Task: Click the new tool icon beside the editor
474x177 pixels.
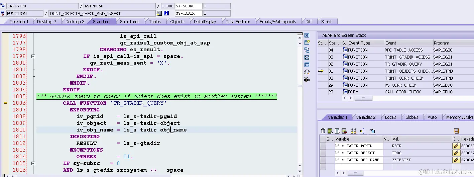Action: tap(307, 42)
